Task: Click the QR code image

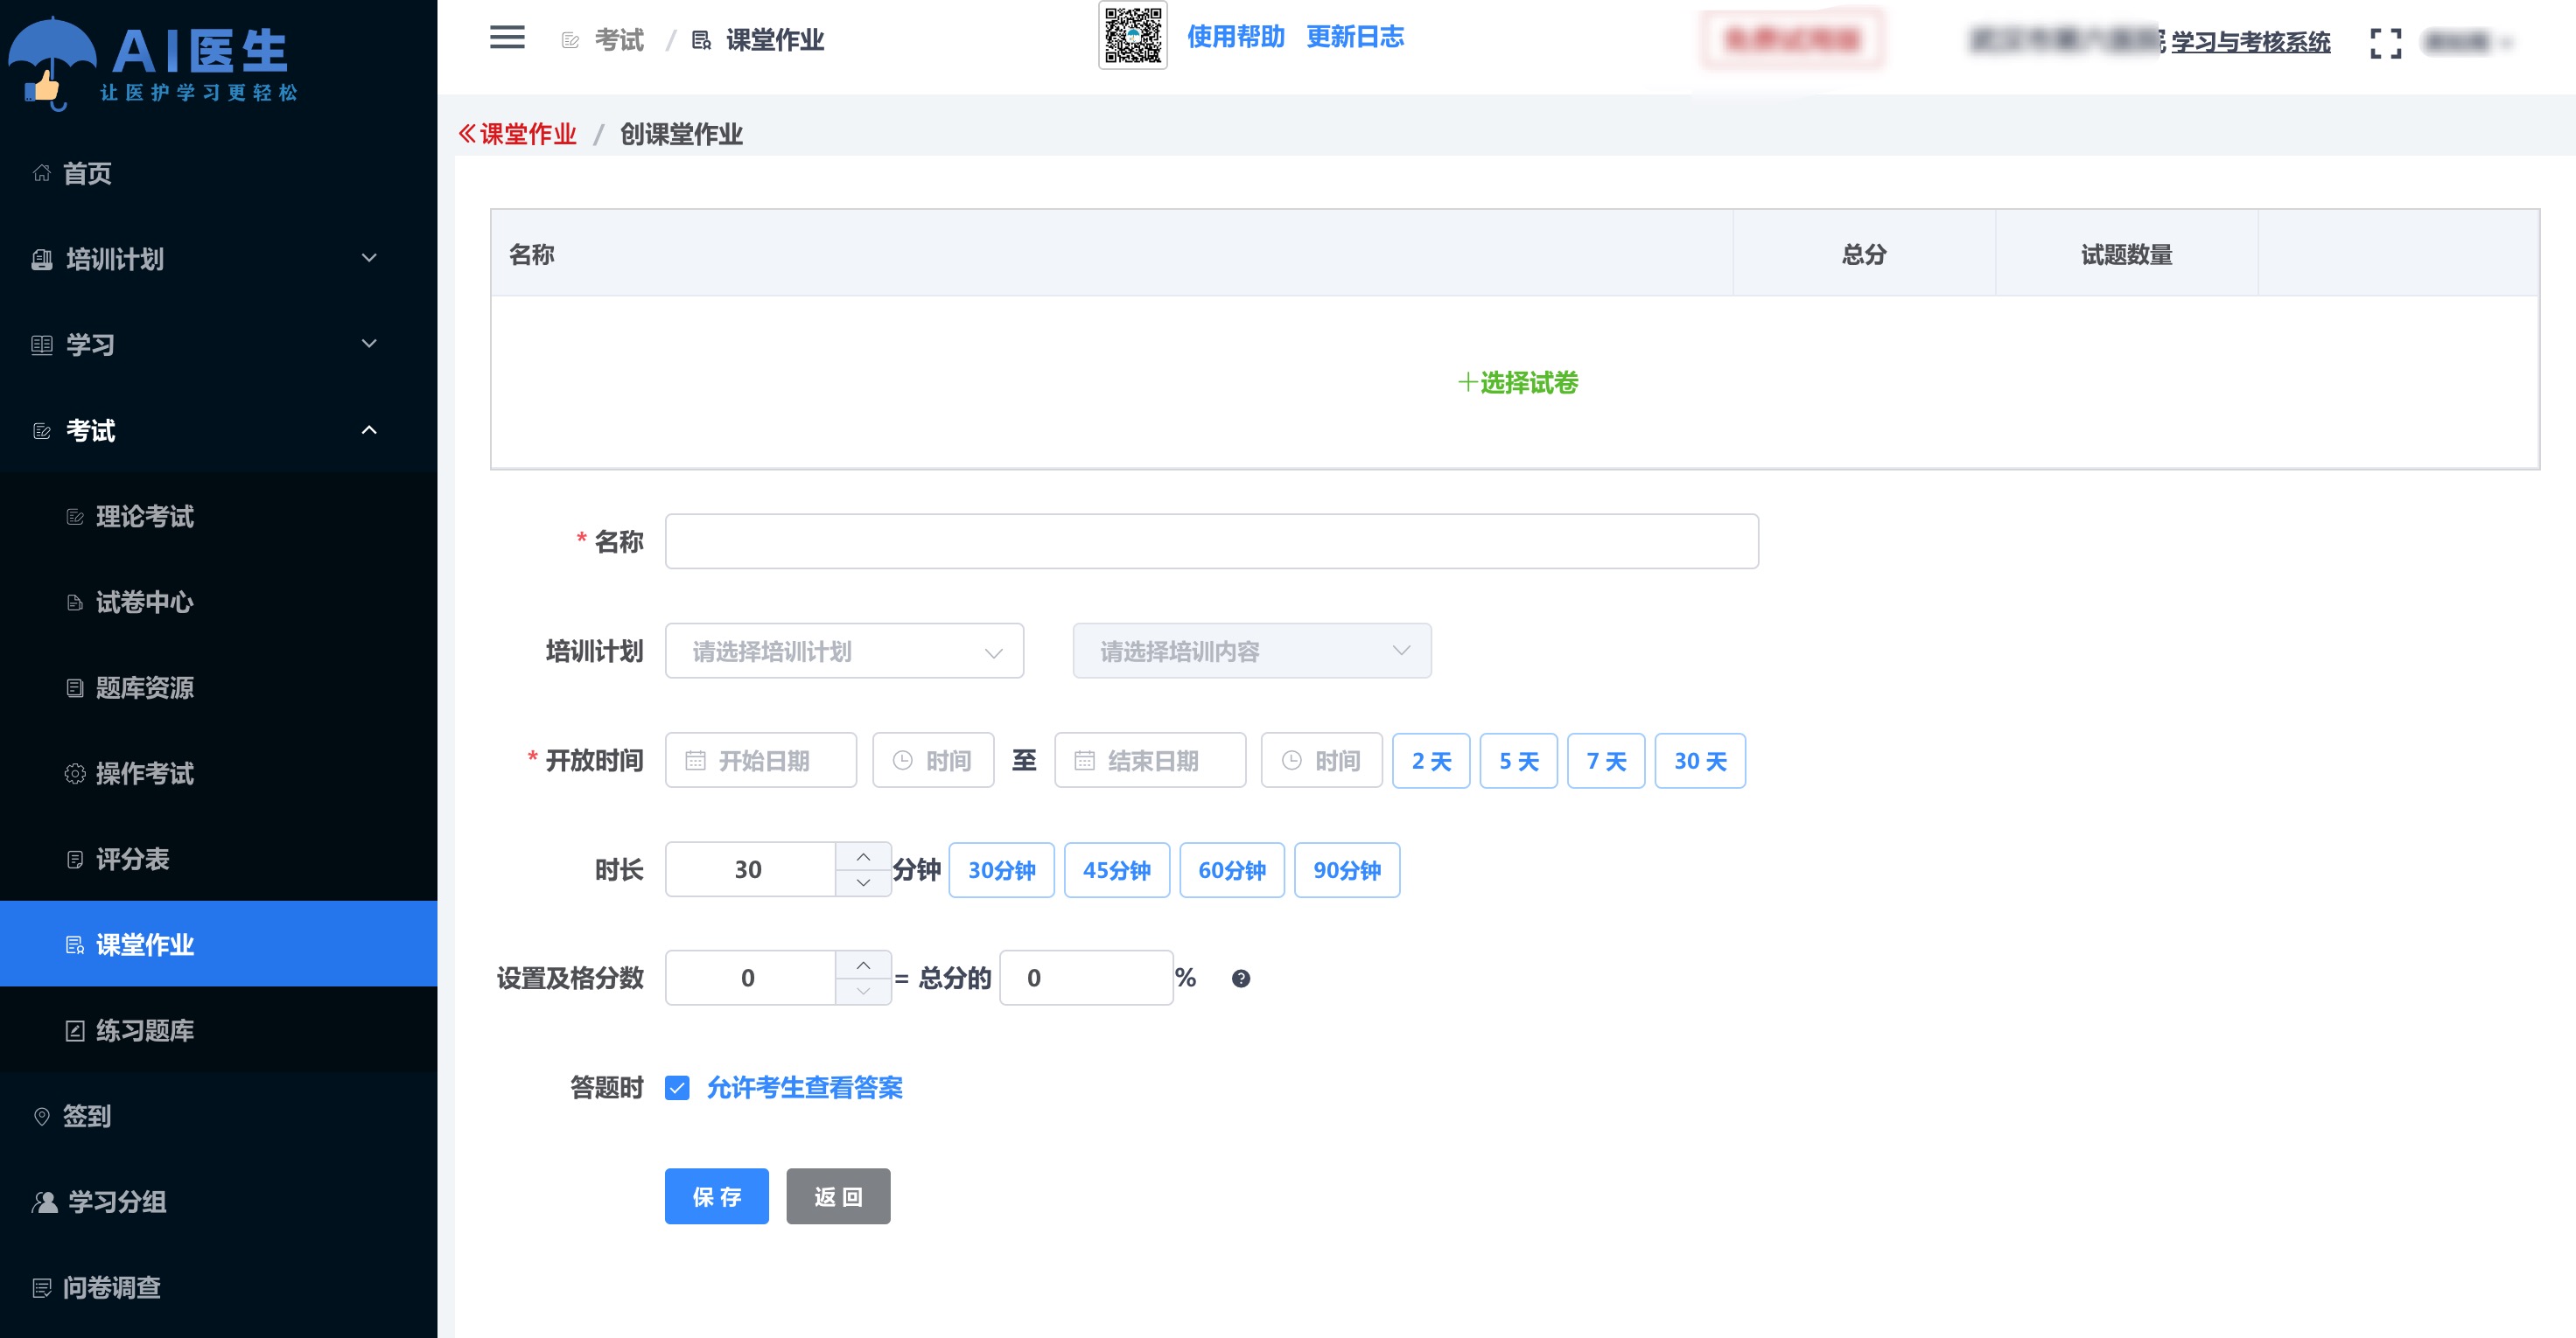Action: coord(1132,36)
